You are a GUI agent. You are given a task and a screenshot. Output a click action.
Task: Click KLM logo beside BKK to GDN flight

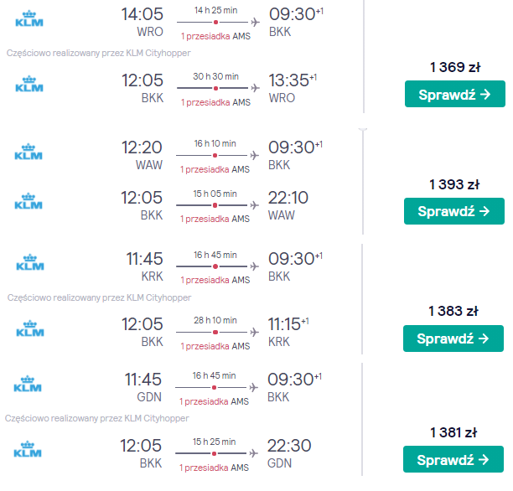coord(28,449)
